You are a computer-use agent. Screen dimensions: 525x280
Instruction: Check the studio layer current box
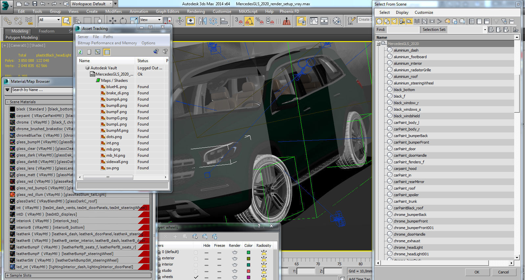click(196, 271)
